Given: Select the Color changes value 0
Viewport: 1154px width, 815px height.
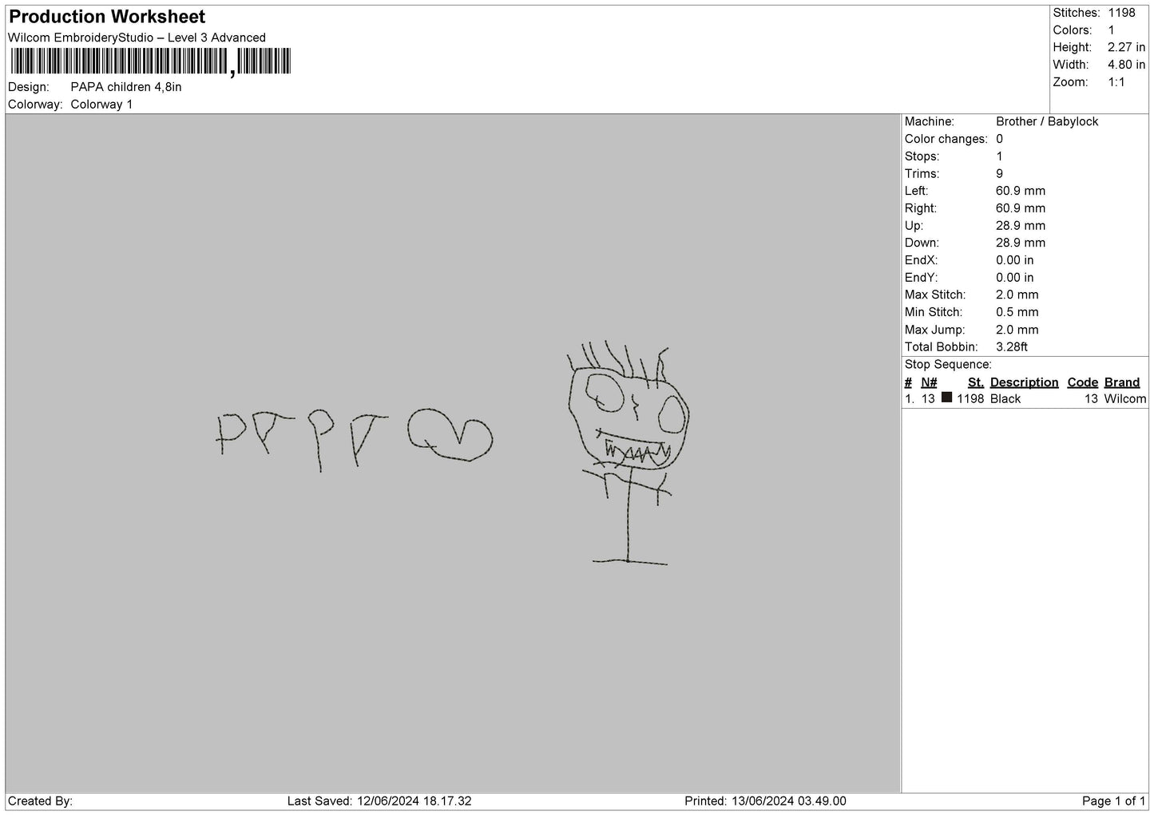Looking at the screenshot, I should 999,139.
